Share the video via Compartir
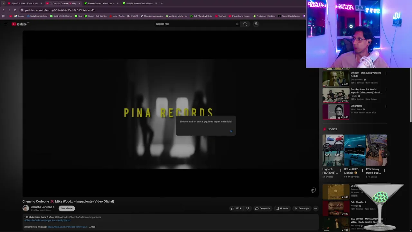Viewport: 412px width, 232px height. click(x=262, y=208)
